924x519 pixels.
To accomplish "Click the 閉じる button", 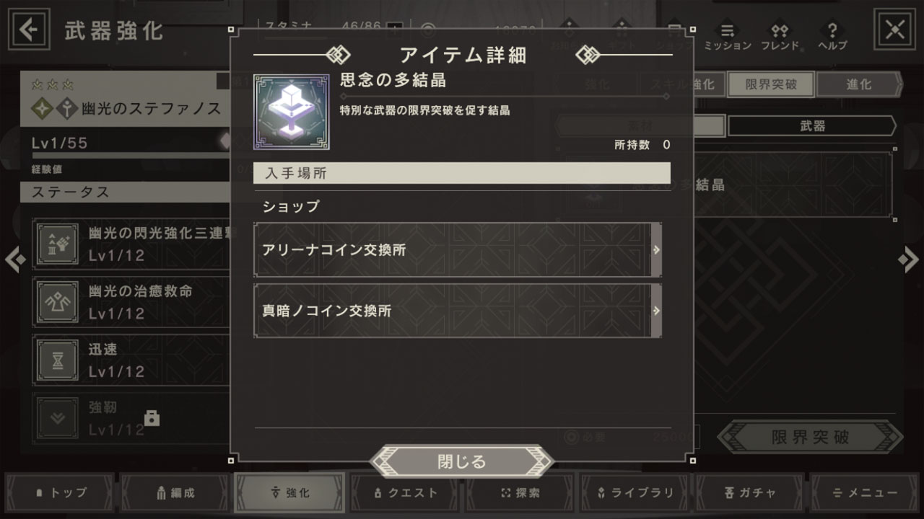I will click(x=462, y=461).
